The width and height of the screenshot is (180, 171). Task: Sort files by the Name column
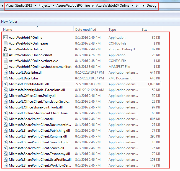click(7, 30)
